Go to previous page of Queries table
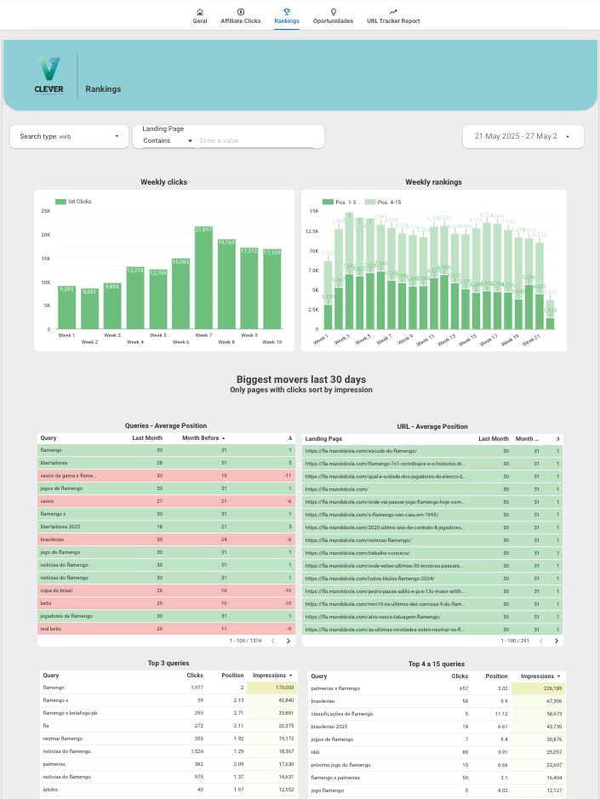The width and height of the screenshot is (600, 799). [273, 641]
